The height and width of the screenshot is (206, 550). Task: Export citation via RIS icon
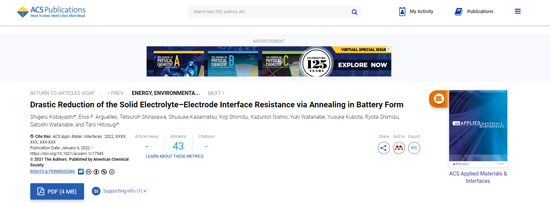414,148
